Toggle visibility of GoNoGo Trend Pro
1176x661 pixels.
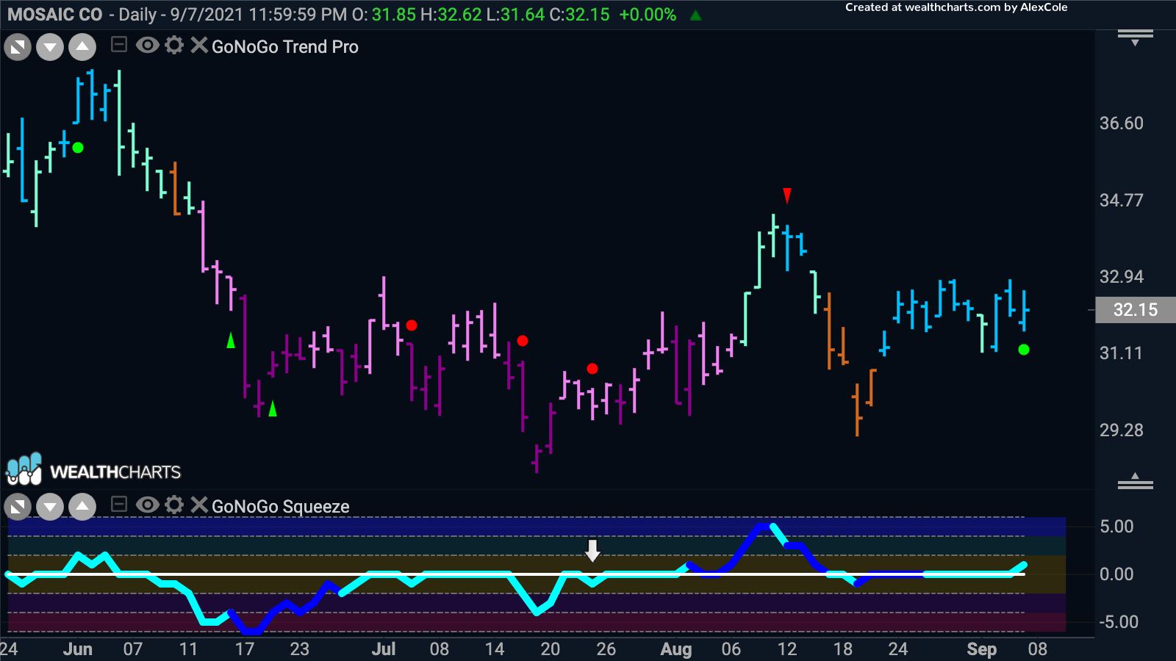[x=148, y=46]
